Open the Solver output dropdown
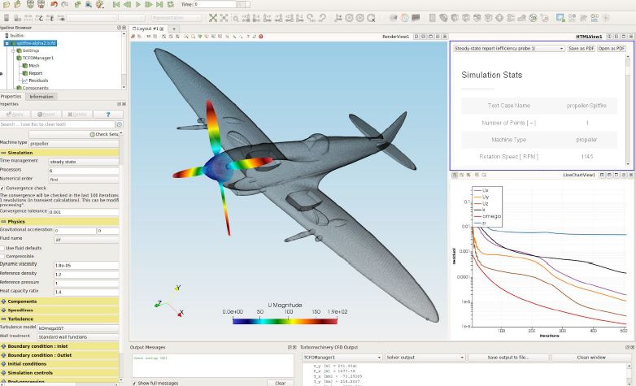Image resolution: width=636 pixels, height=386 pixels. (x=425, y=358)
